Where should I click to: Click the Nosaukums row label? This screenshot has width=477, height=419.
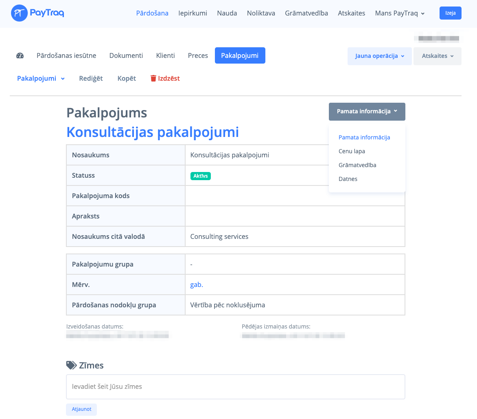coord(91,155)
